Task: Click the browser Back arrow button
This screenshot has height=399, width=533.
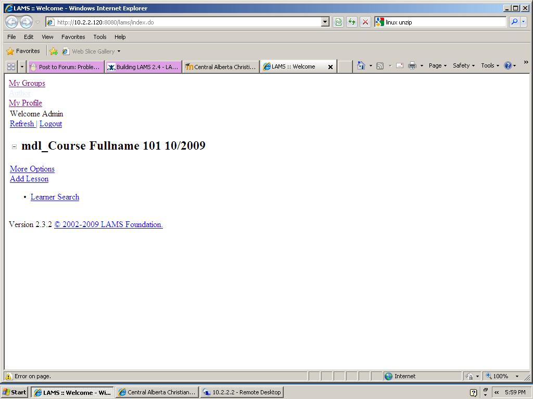Action: pos(12,22)
